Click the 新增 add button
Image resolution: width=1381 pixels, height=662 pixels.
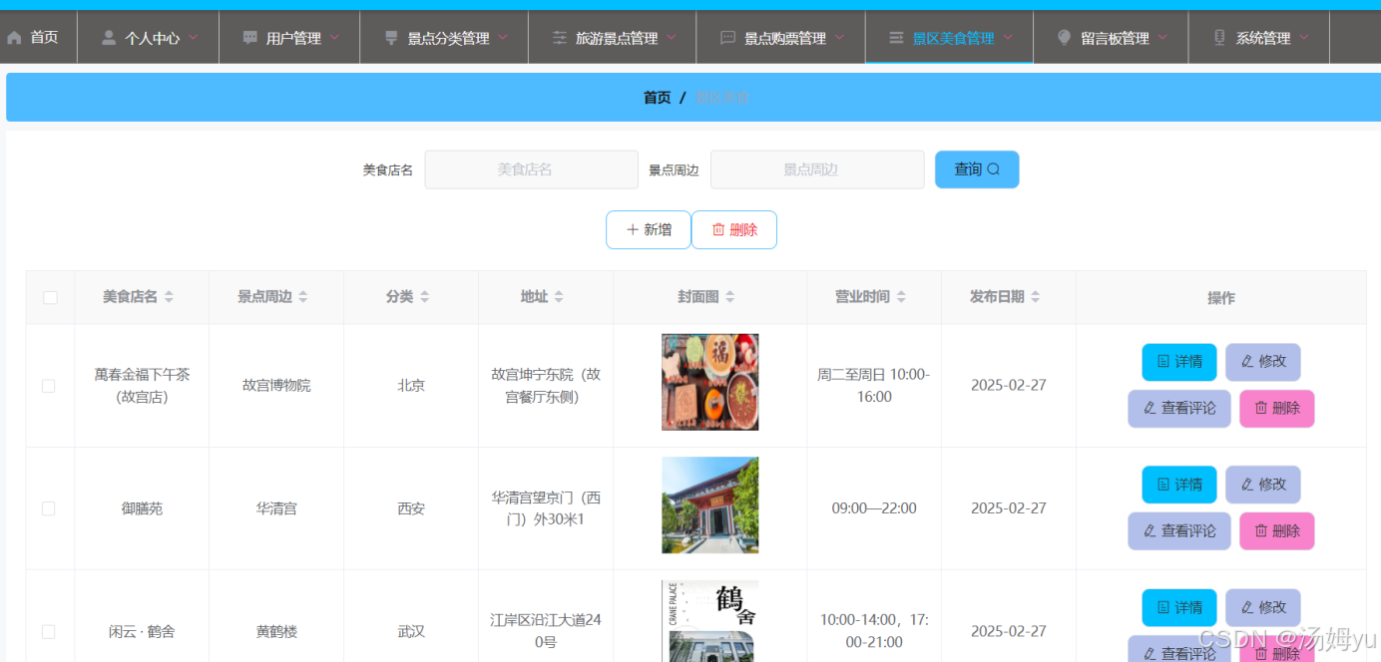[649, 229]
